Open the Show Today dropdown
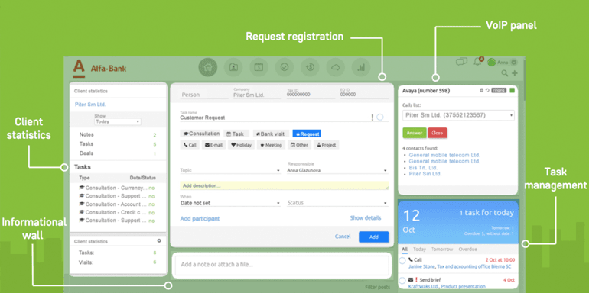The width and height of the screenshot is (589, 293). tap(118, 122)
